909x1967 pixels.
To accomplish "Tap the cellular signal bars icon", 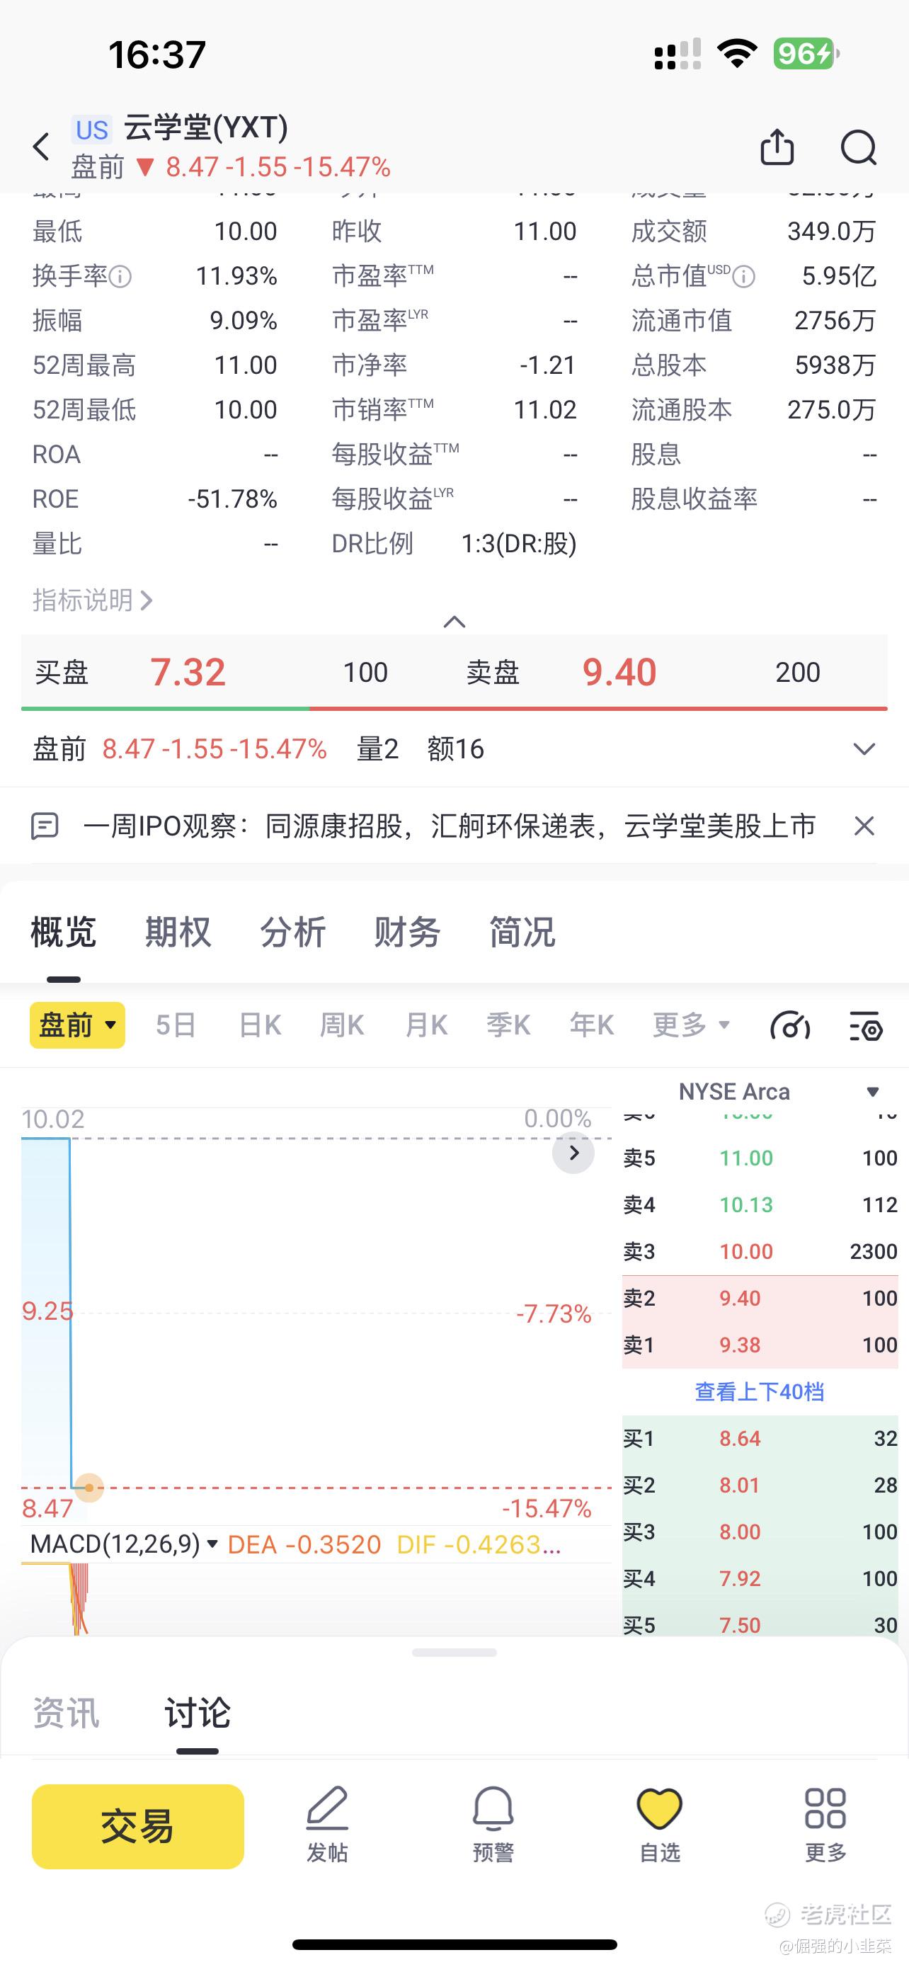I will [x=678, y=55].
